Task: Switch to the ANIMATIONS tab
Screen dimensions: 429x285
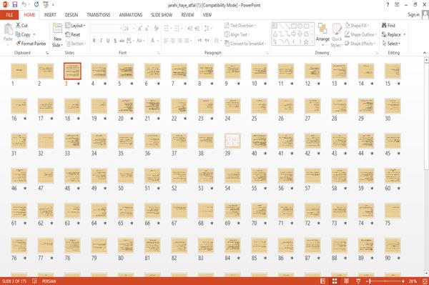Action: [x=131, y=15]
